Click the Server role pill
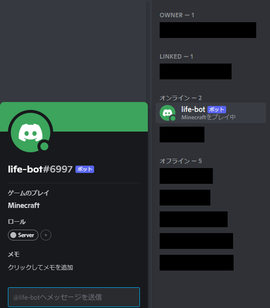270x308 pixels. [x=23, y=235]
